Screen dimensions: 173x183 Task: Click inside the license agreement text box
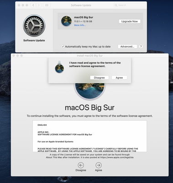point(89,136)
